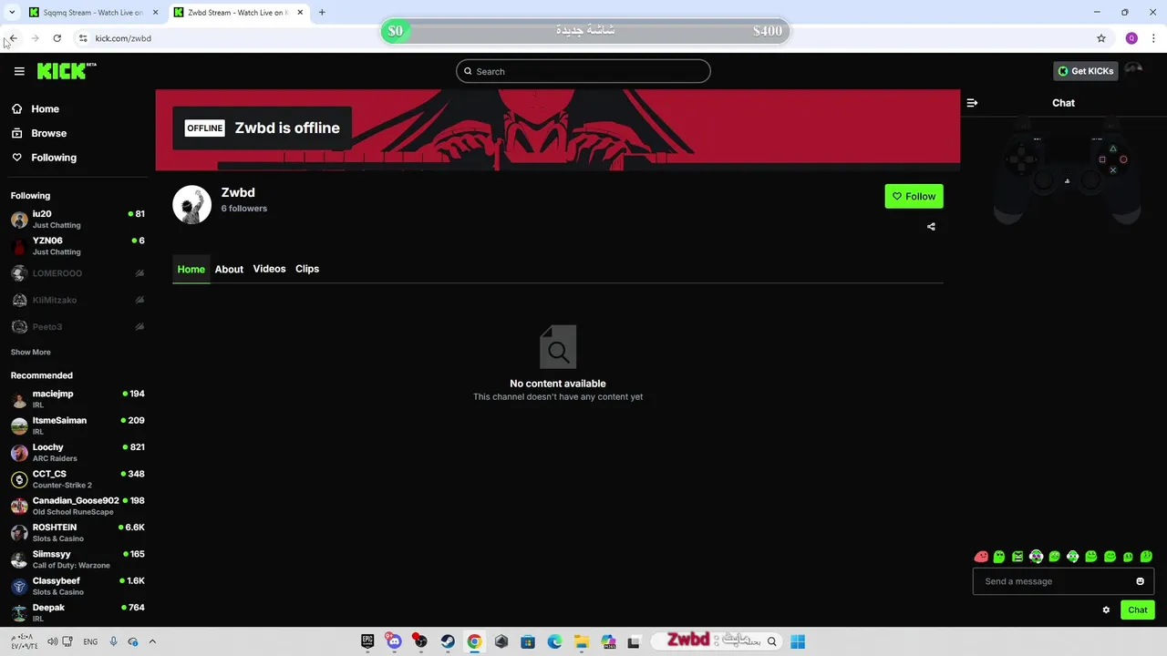The image size is (1167, 656).
Task: Click the Kick logo
Action: pos(67,71)
